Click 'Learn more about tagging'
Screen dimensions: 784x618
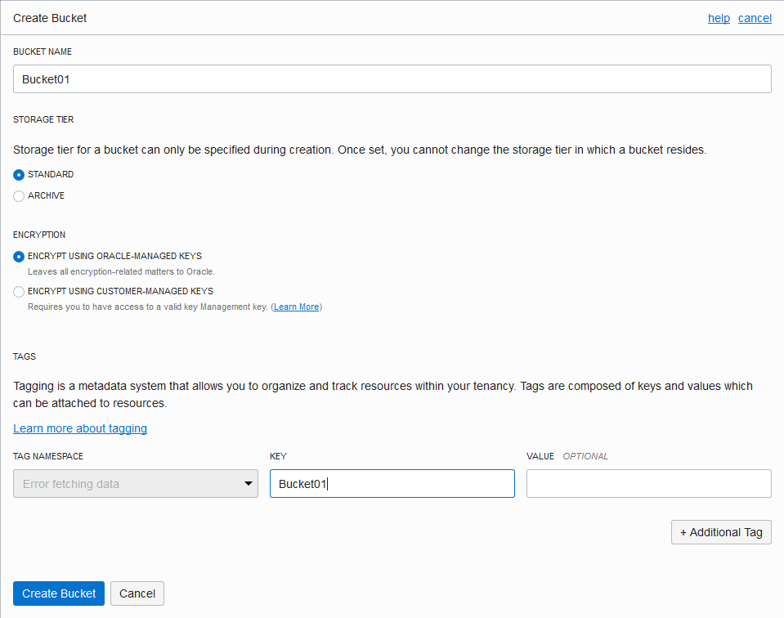[x=79, y=428]
